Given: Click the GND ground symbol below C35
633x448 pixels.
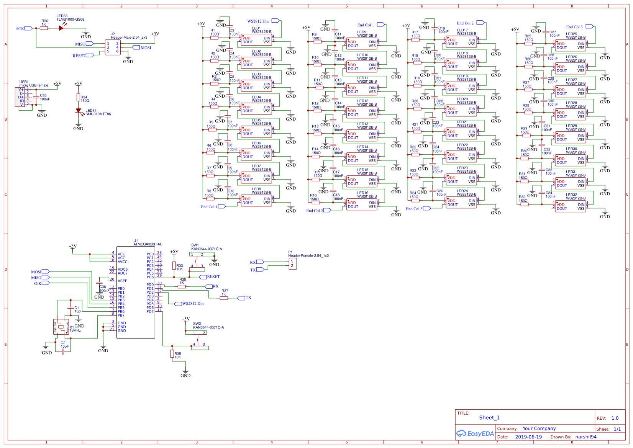Looking at the screenshot, I should [x=42, y=112].
